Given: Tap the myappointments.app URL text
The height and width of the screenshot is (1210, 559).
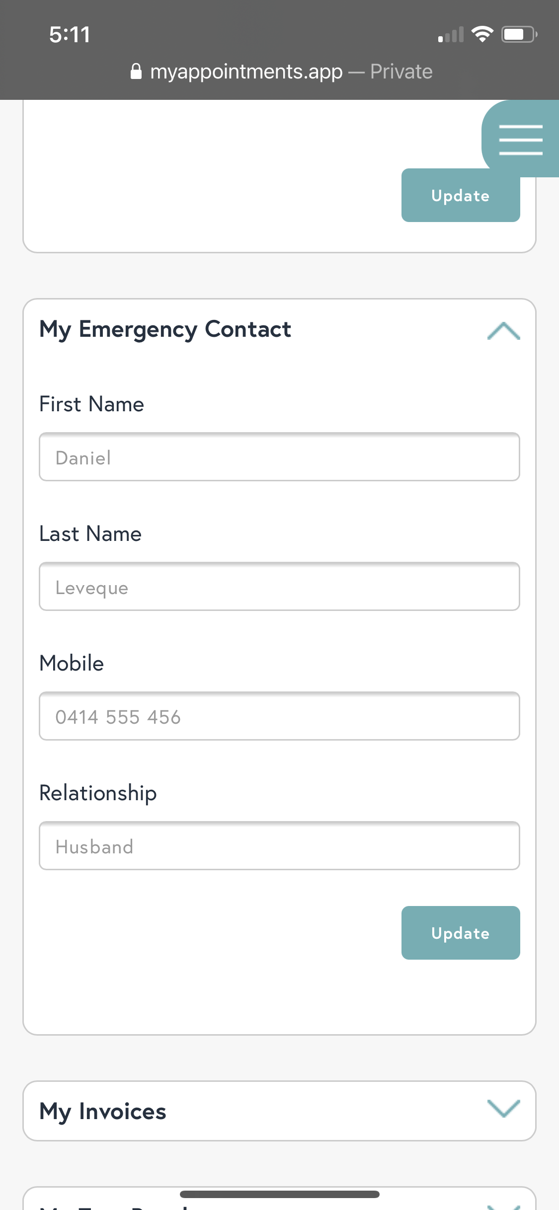Looking at the screenshot, I should pos(246,72).
